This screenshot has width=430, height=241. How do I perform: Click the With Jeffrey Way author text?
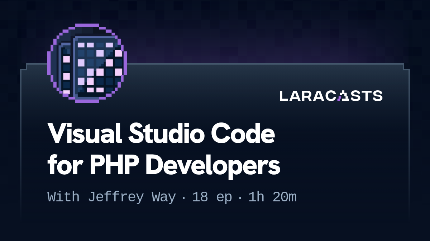pos(111,197)
